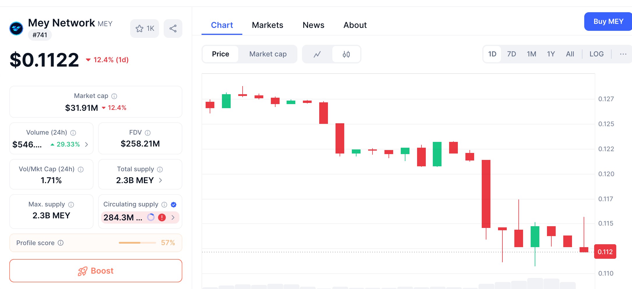Click the Boost button
The image size is (632, 289).
(x=96, y=271)
